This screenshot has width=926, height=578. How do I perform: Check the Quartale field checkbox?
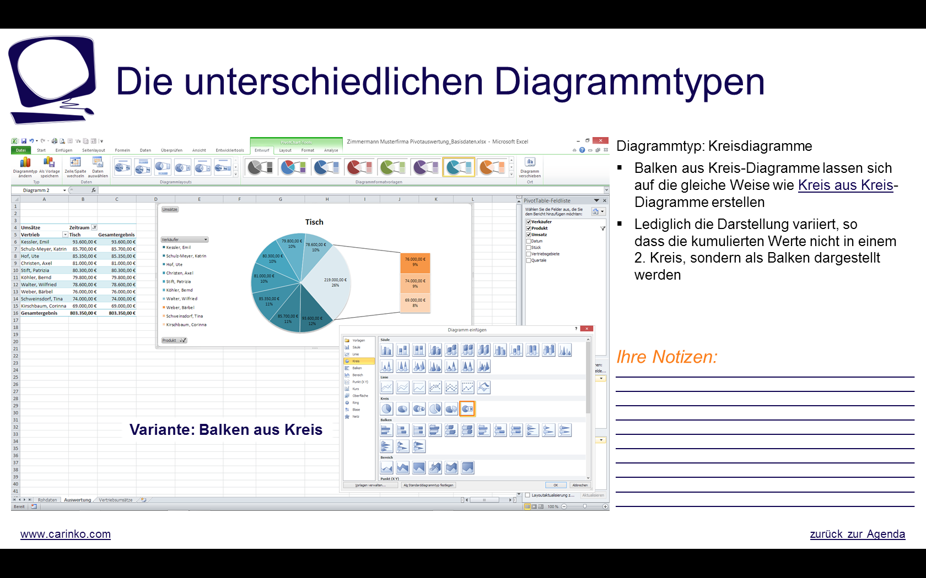[x=529, y=260]
